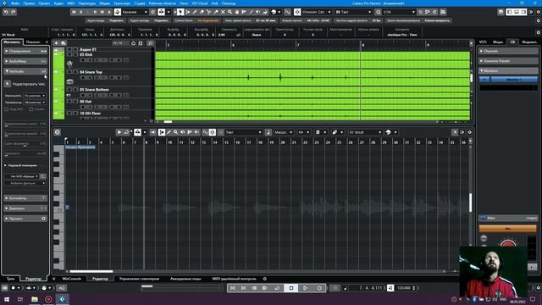This screenshot has height=305, width=542.
Task: Expand the Channels section in right zone
Action: pyautogui.click(x=508, y=51)
